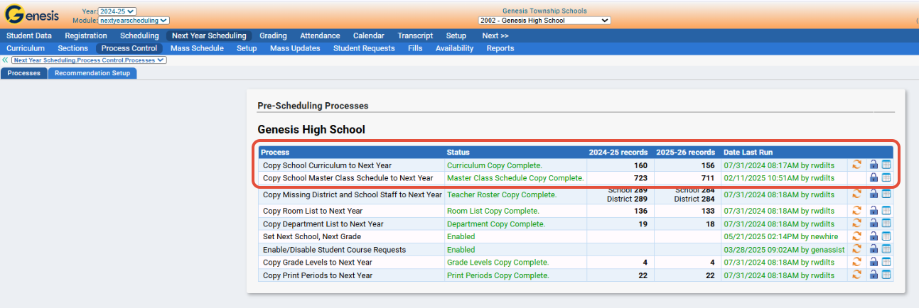Run the Copy Grade Levels refresh icon

click(x=856, y=262)
